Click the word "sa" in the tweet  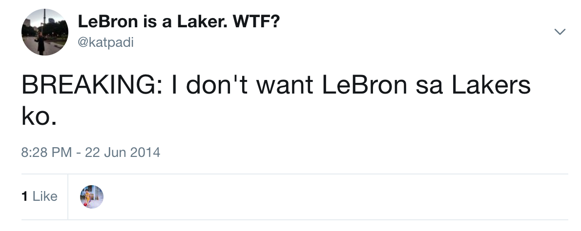[x=428, y=86]
